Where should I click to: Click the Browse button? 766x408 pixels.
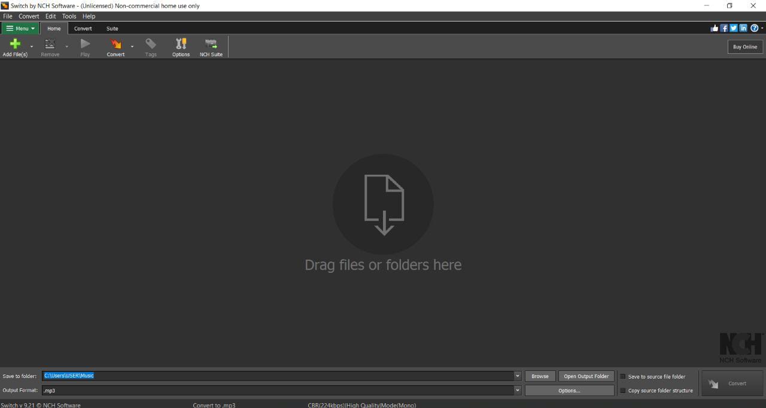coord(540,376)
